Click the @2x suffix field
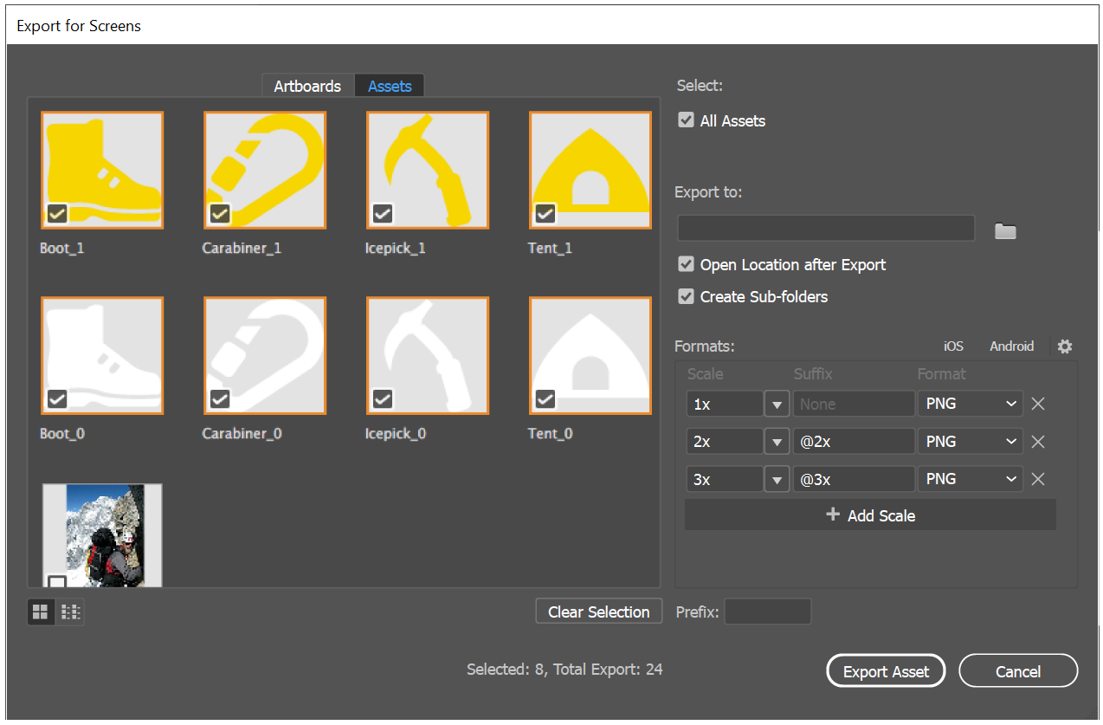Viewport: 1103px width, 725px height. [x=854, y=442]
